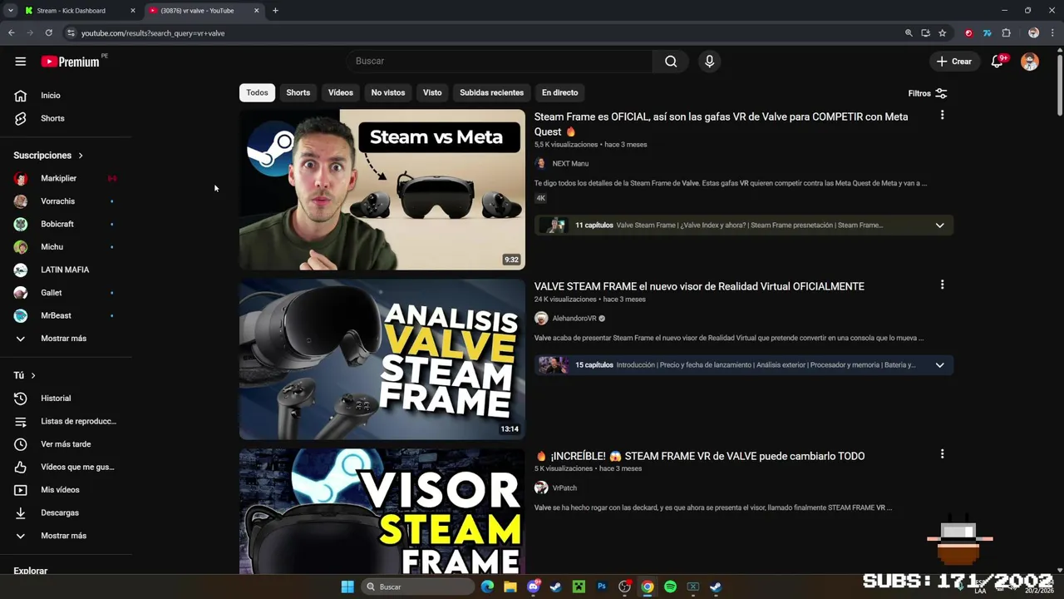1064x599 pixels.
Task: Open the YouTube account avatar menu
Action: (x=1030, y=62)
